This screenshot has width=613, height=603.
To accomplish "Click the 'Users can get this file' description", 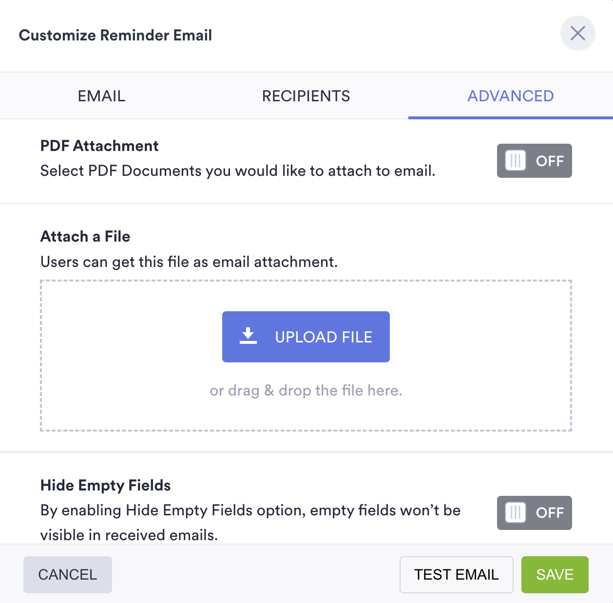I will (189, 262).
